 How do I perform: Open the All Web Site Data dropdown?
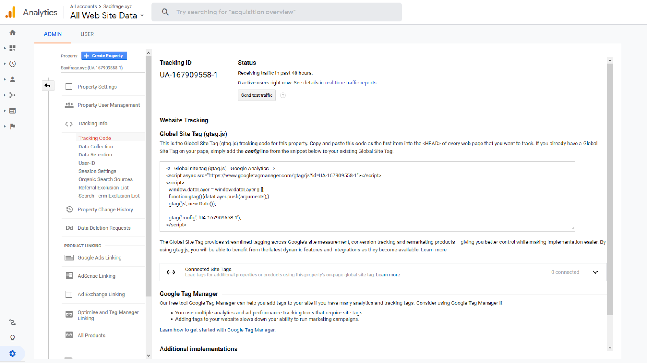click(x=107, y=15)
